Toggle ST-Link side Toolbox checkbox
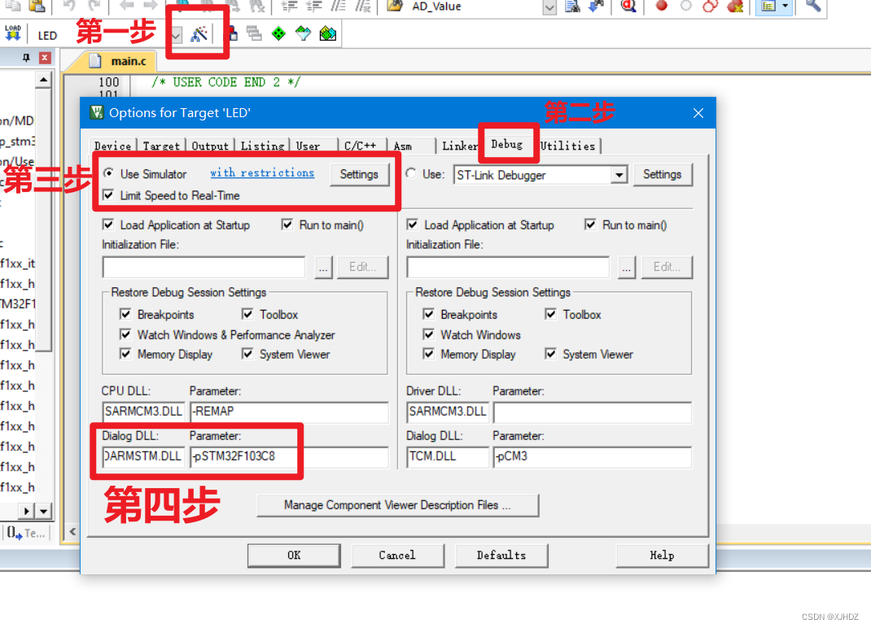 click(x=550, y=314)
